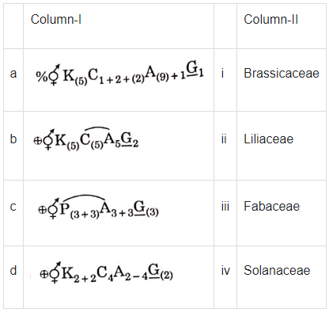Screen dimensions: 329x312
Task: Select row label d
Action: coord(13,270)
